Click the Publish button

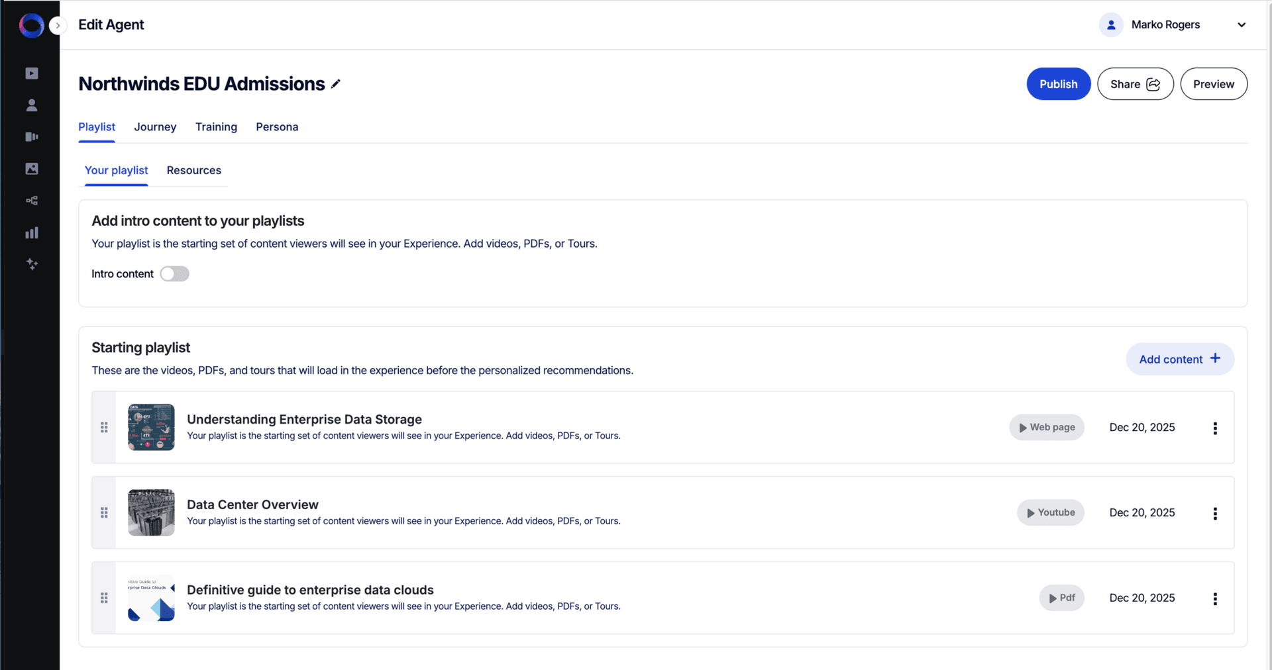coord(1058,83)
